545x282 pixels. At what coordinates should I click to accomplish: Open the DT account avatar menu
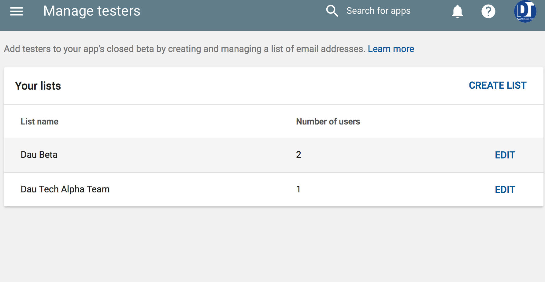coord(525,11)
